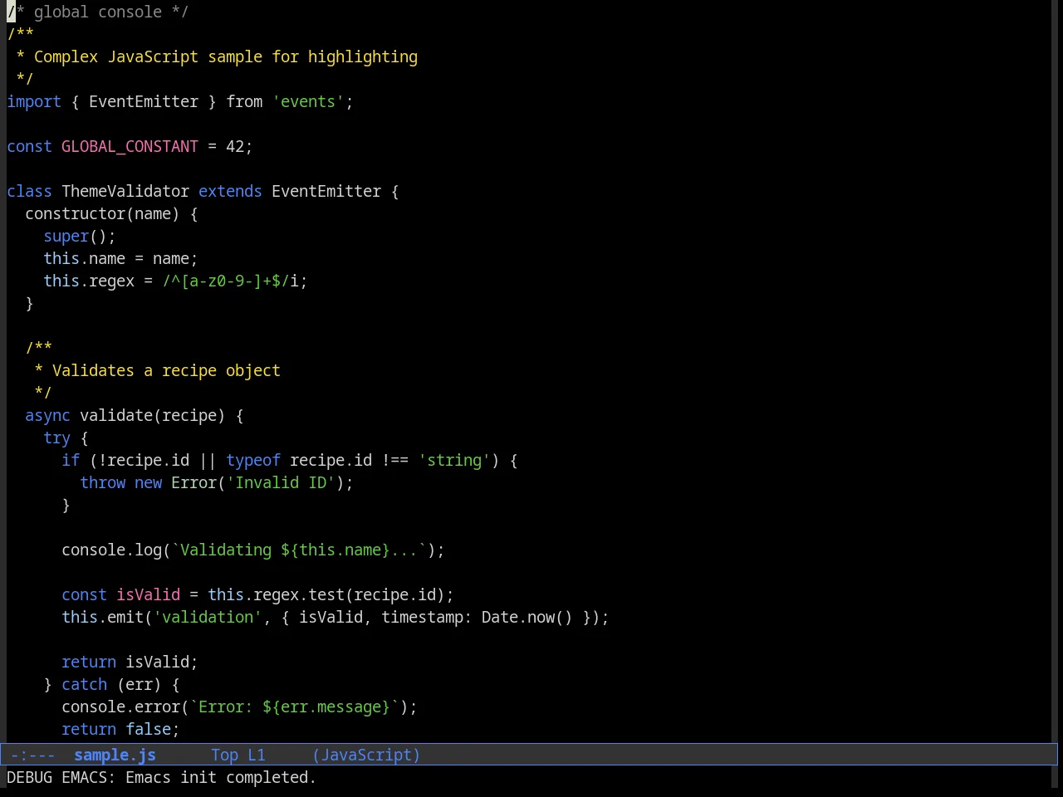
Task: Click the 'from' keyword in import line
Action: pyautogui.click(x=244, y=101)
